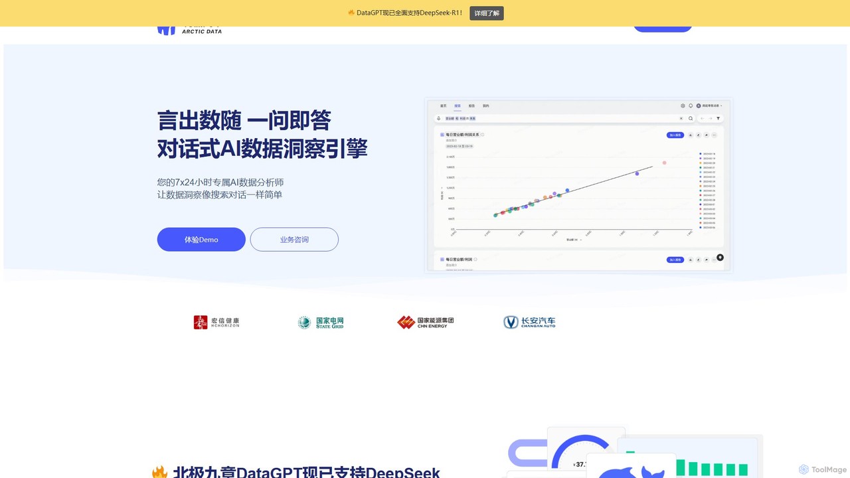Click 加入报告 on the 每日营业额/利润关系 card
The width and height of the screenshot is (850, 478).
(x=675, y=135)
